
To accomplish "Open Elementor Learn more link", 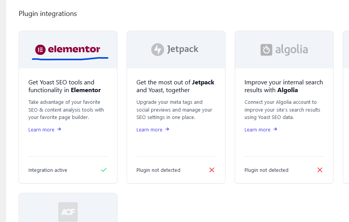I will pyautogui.click(x=42, y=129).
